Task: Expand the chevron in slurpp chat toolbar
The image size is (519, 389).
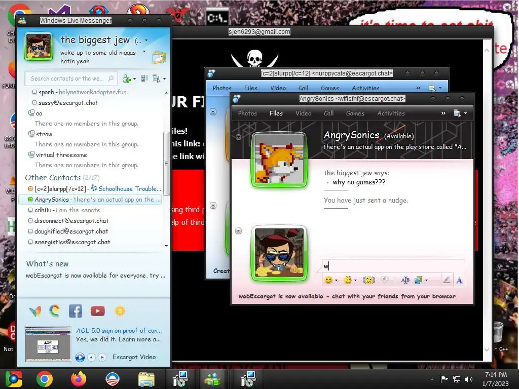Action: [x=418, y=88]
